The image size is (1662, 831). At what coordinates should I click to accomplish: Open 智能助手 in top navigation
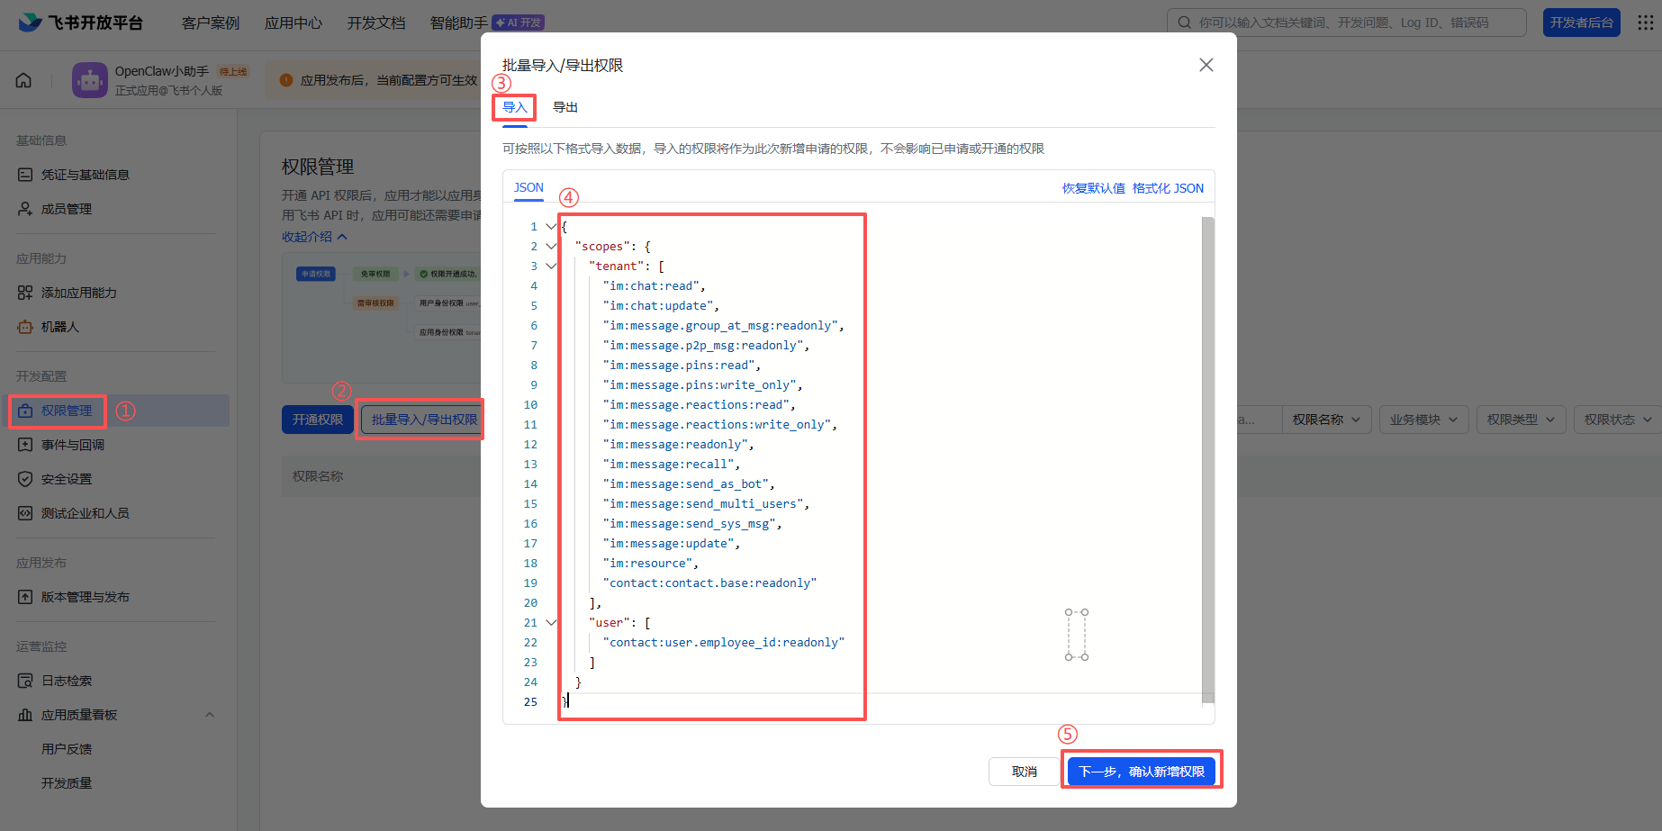pyautogui.click(x=459, y=23)
